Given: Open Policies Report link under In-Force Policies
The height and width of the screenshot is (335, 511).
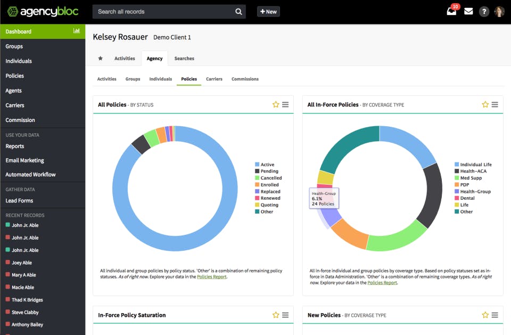Looking at the screenshot, I should [382, 282].
